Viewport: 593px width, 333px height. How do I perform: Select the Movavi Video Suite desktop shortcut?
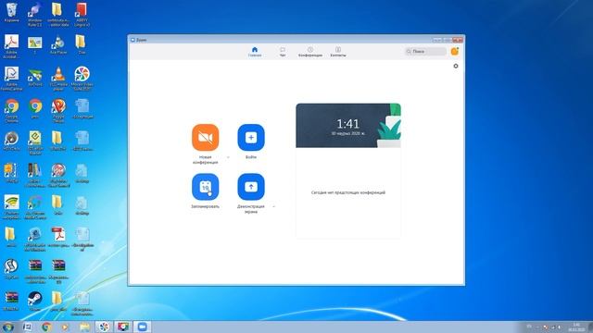click(82, 79)
